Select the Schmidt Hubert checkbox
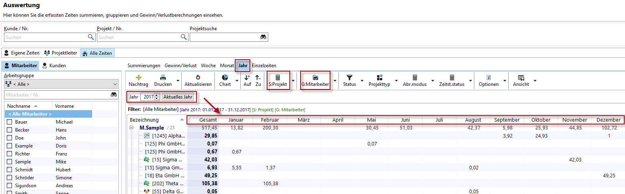The height and width of the screenshot is (194, 625). point(10,170)
